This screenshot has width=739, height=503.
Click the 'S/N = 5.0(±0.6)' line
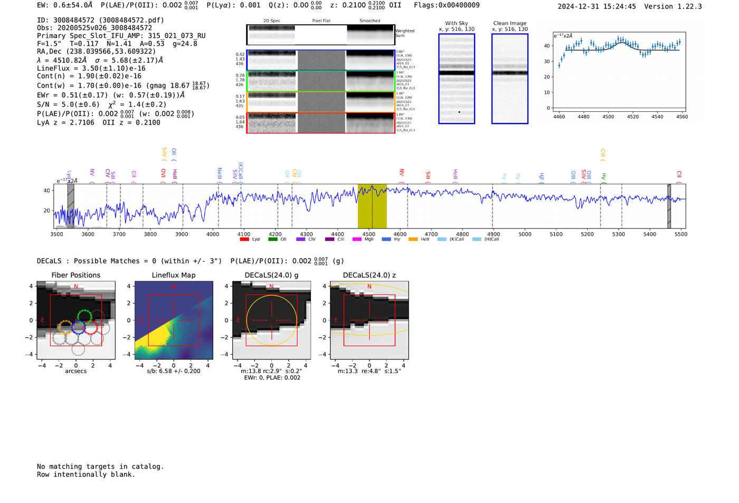click(x=101, y=104)
